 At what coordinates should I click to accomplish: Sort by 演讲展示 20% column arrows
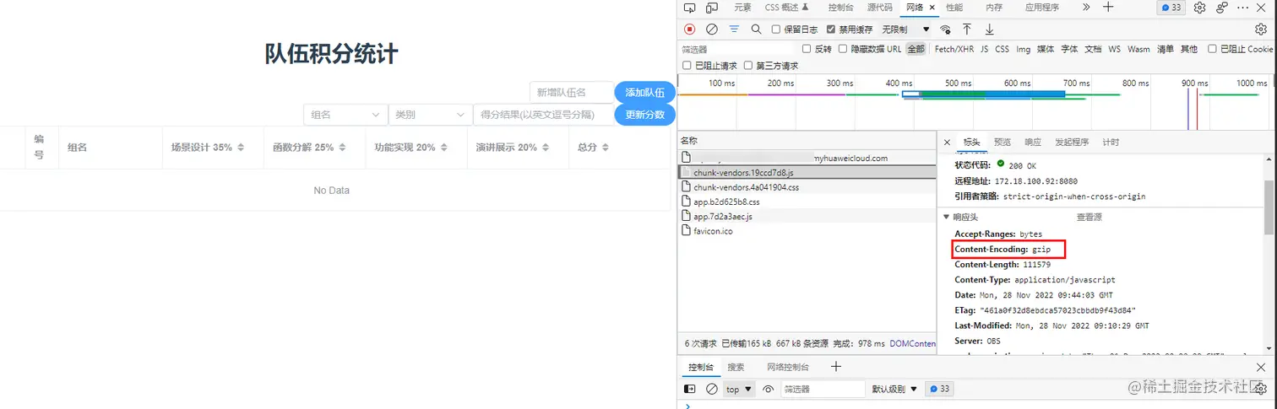pyautogui.click(x=546, y=148)
